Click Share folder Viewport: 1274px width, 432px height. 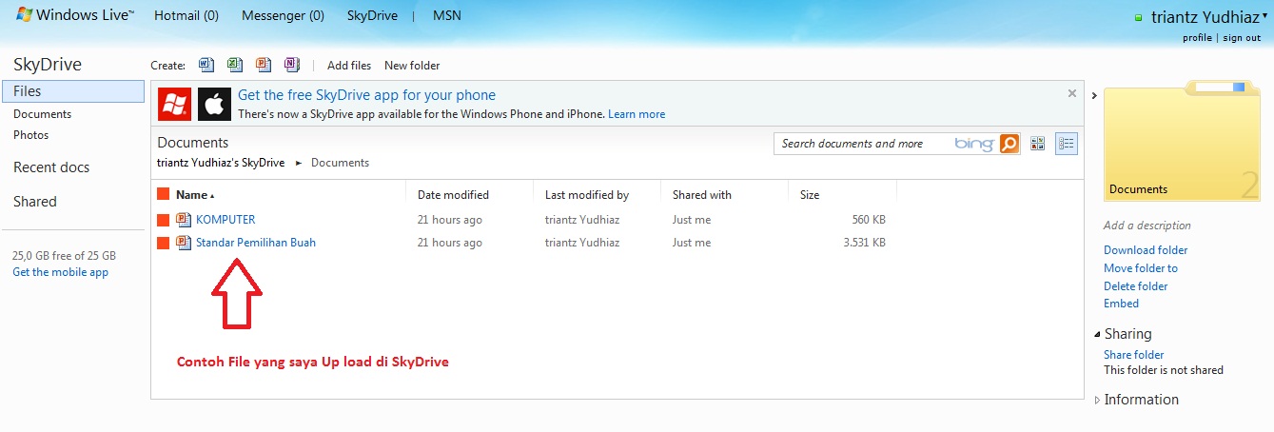pyautogui.click(x=1133, y=355)
